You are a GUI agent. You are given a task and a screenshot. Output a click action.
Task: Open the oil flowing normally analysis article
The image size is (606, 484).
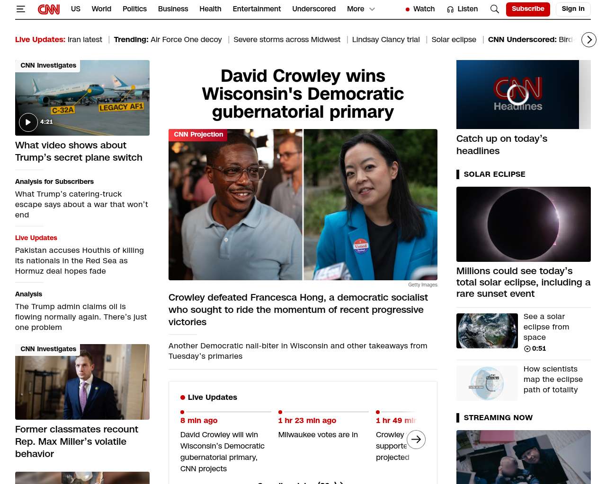coord(81,317)
